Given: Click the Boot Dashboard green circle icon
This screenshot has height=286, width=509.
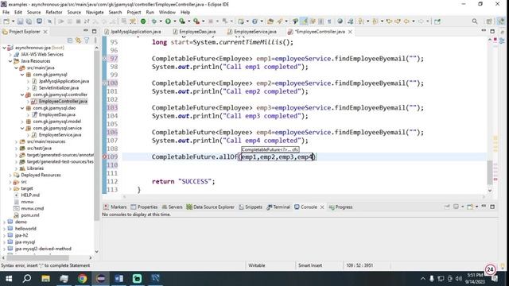Looking at the screenshot, I should coord(143,21).
